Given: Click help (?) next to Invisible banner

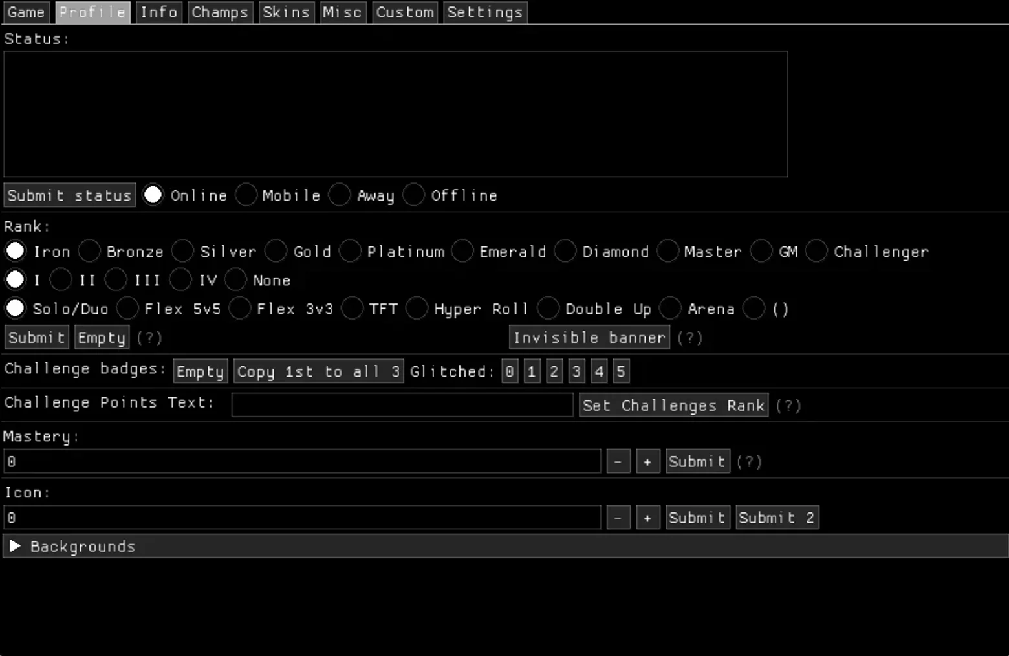Looking at the screenshot, I should point(689,338).
